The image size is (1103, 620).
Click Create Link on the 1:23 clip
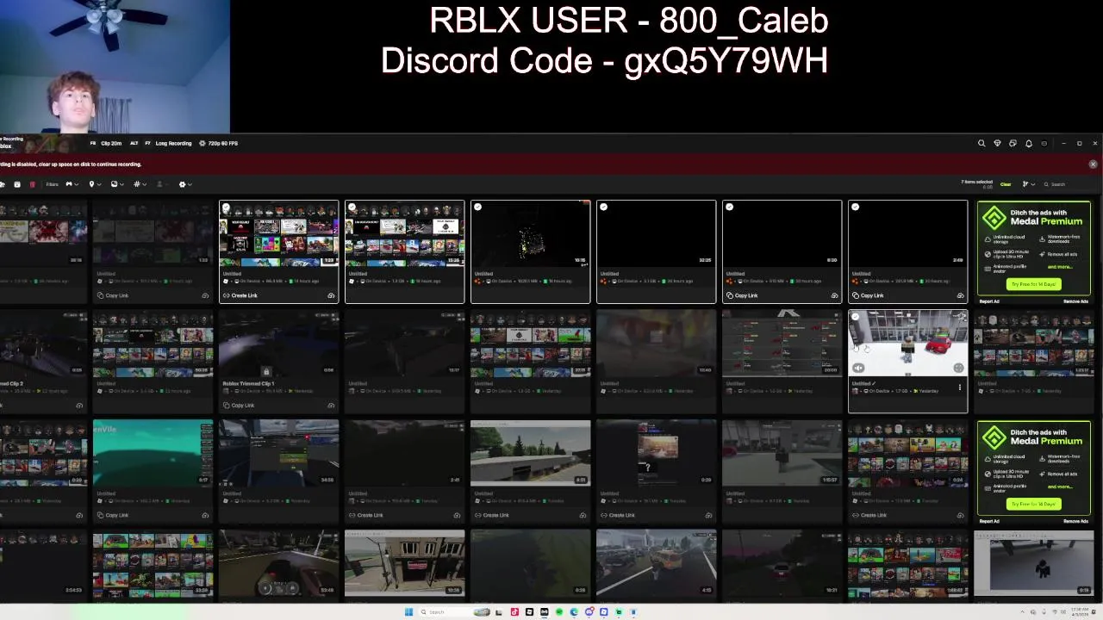[240, 295]
